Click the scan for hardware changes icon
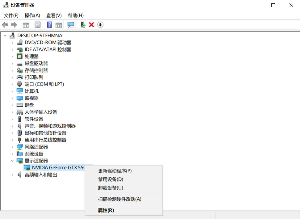The height and width of the screenshot is (219, 300). click(70, 24)
